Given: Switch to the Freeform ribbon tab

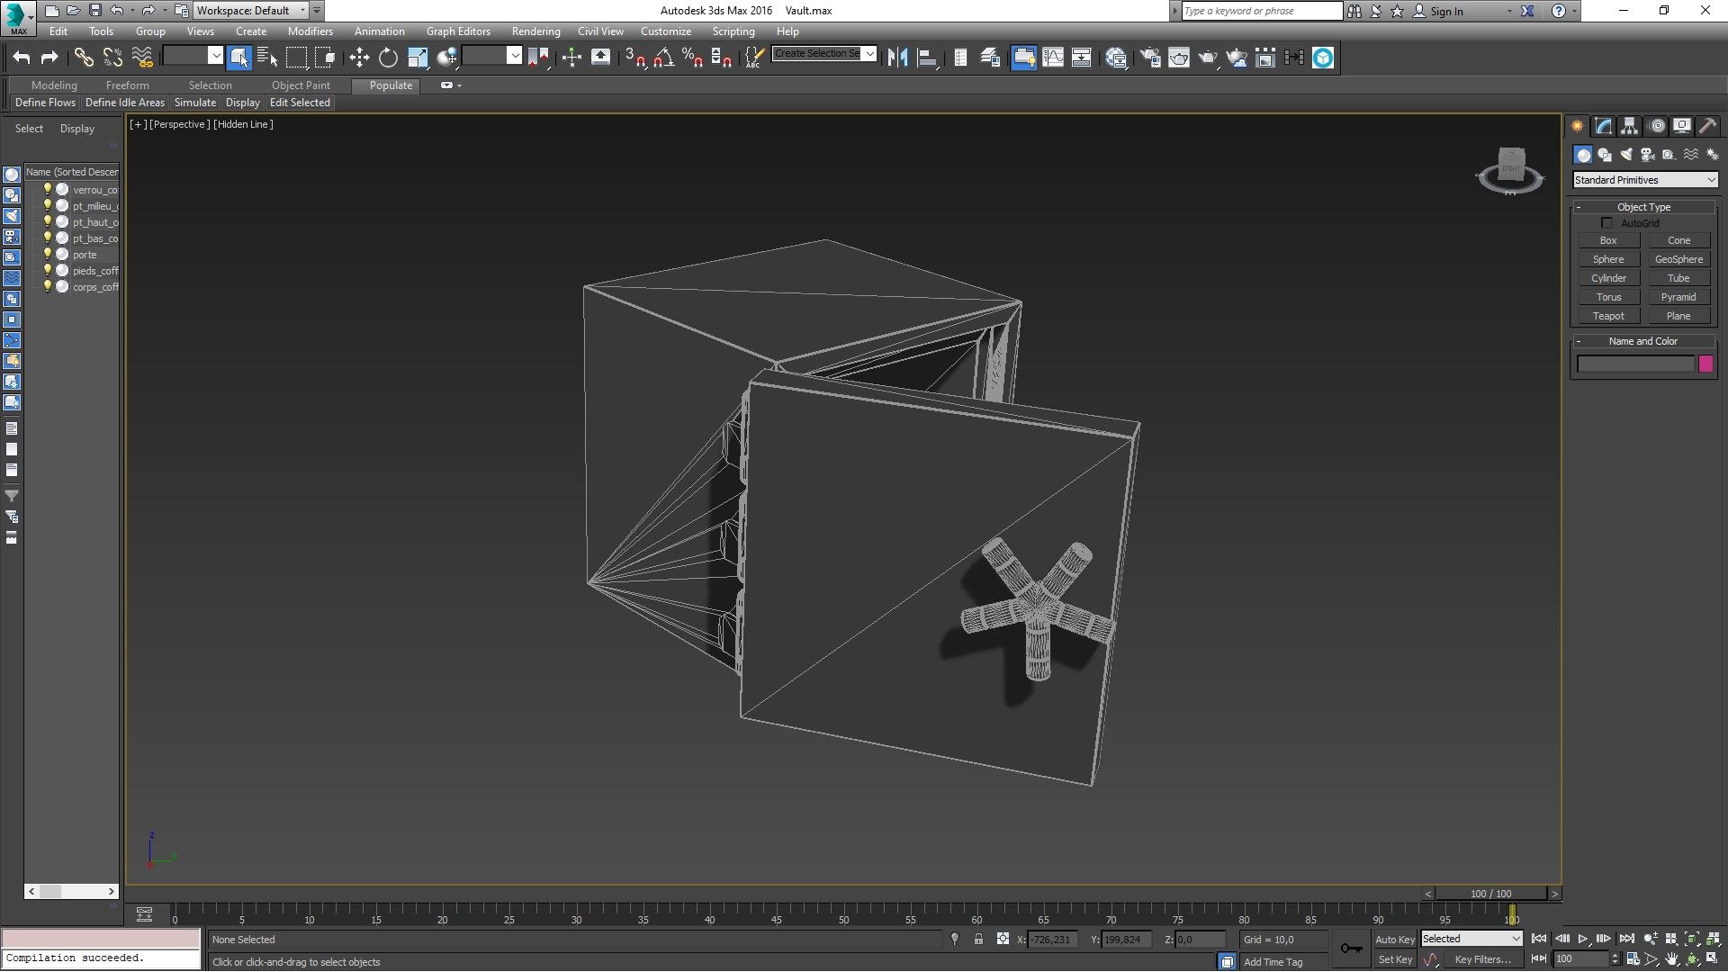Looking at the screenshot, I should tap(128, 85).
